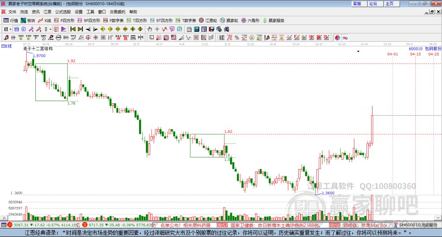Toggle the yin-yang taiji icon

click(x=338, y=37)
